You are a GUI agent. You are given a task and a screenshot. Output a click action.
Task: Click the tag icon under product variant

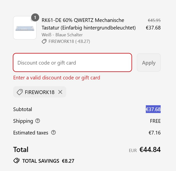pyautogui.click(x=44, y=41)
